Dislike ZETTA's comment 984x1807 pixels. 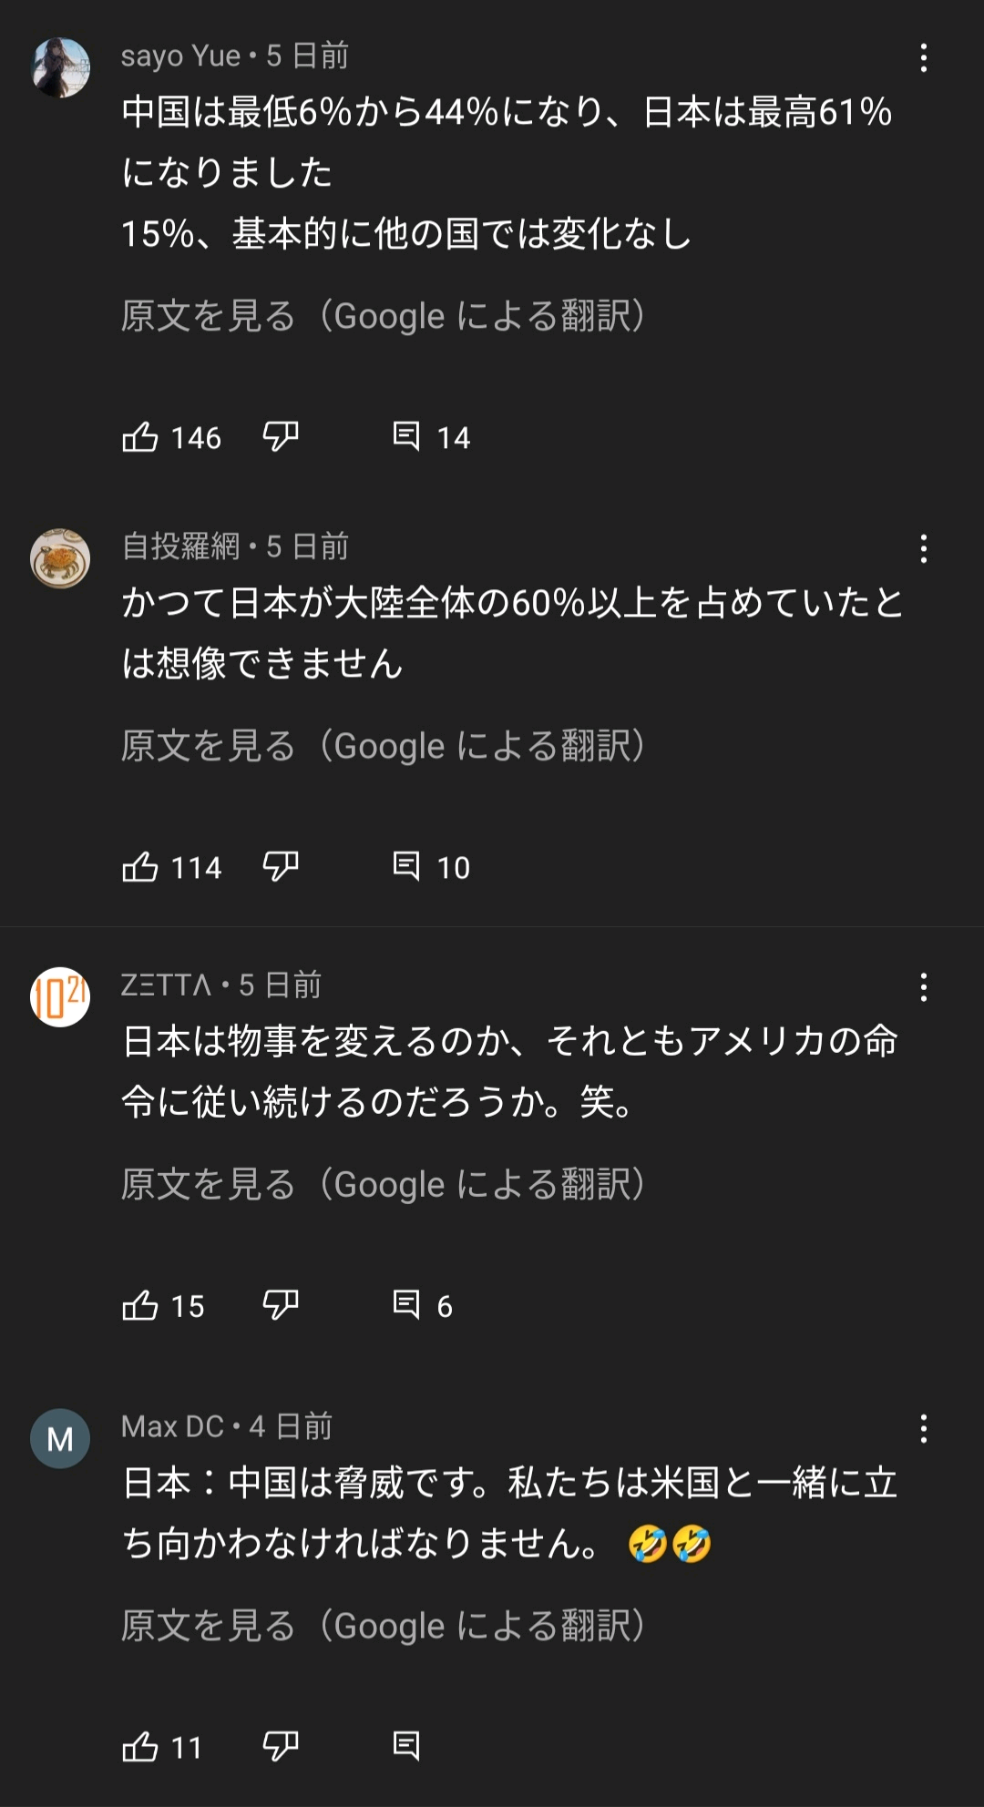tap(280, 1306)
